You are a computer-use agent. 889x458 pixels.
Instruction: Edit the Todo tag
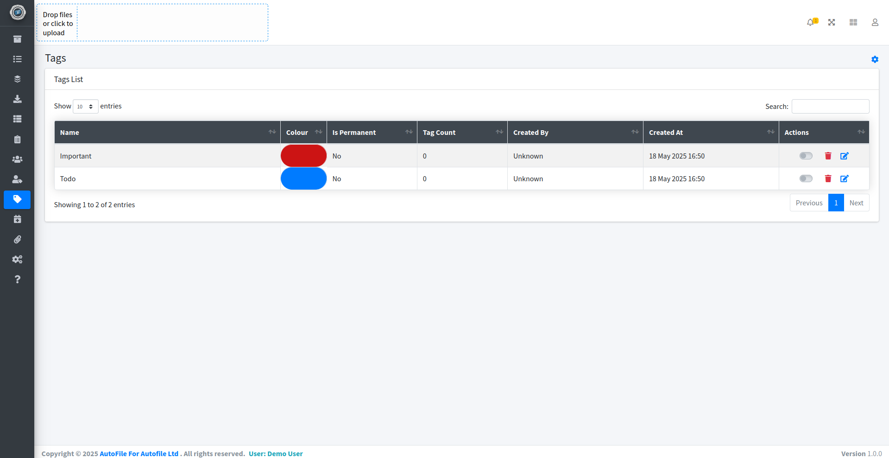[844, 178]
